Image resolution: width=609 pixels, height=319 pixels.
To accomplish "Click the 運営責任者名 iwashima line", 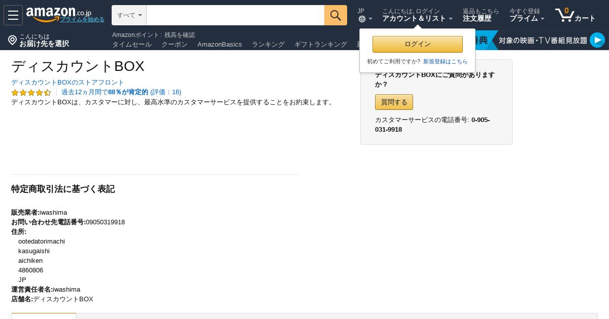I will [x=46, y=290].
